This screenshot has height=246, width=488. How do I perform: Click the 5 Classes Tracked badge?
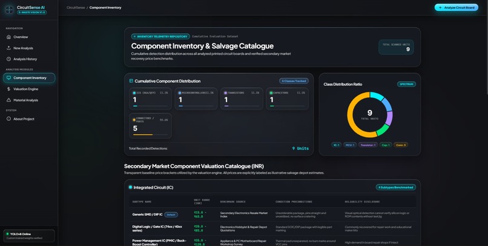click(x=294, y=81)
